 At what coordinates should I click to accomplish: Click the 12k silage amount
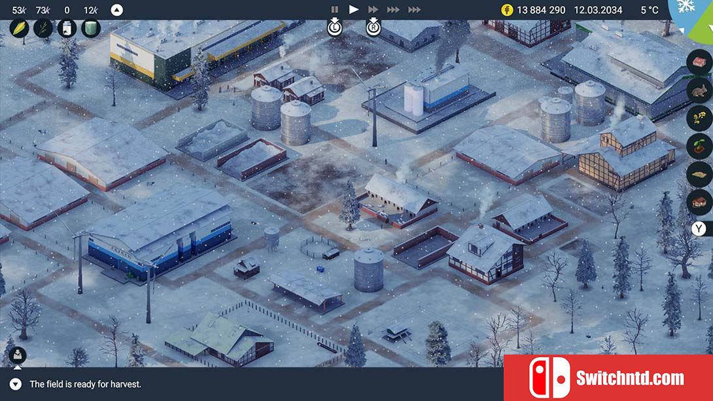coord(90,10)
